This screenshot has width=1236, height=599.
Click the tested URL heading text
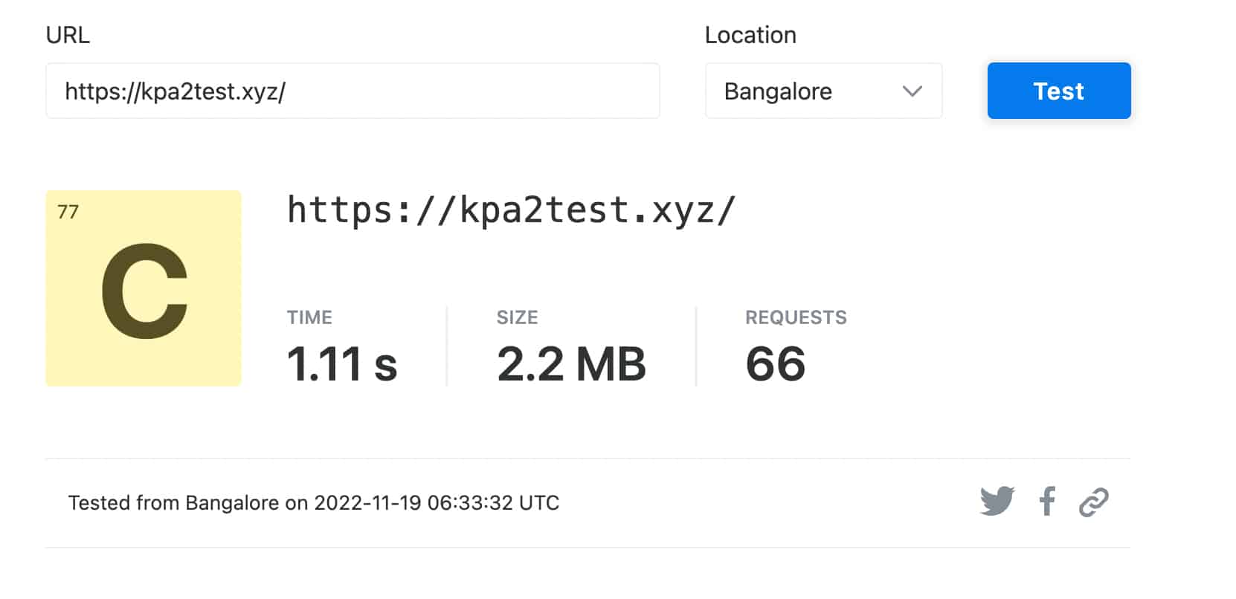[511, 210]
